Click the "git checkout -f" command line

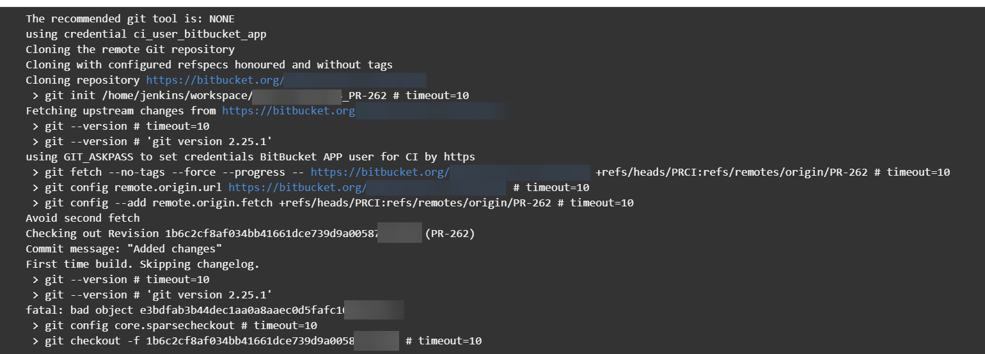pos(257,341)
